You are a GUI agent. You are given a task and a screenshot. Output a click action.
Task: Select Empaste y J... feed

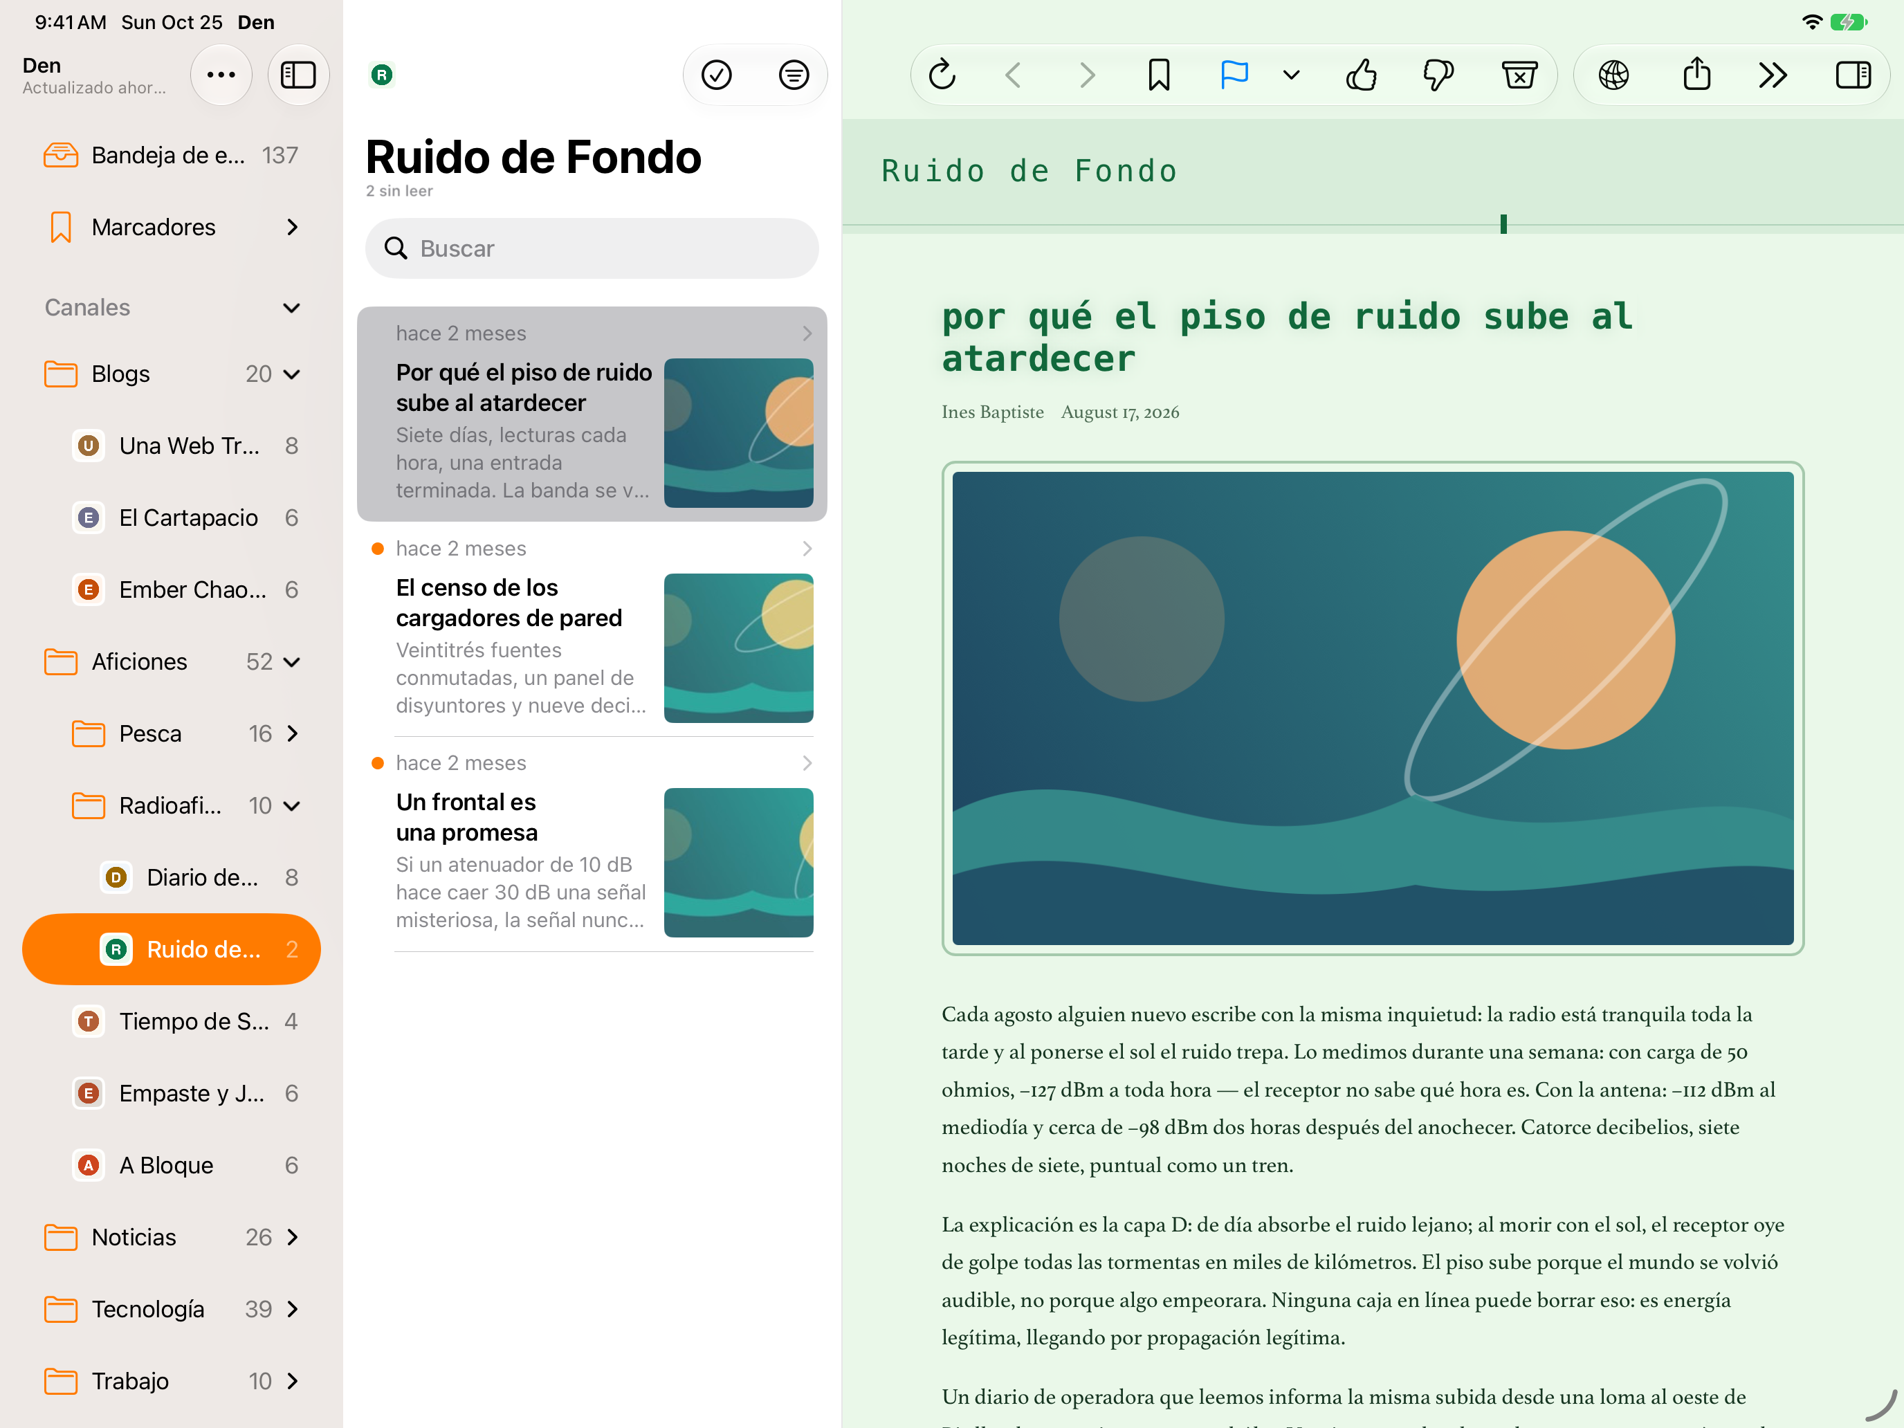coord(172,1093)
